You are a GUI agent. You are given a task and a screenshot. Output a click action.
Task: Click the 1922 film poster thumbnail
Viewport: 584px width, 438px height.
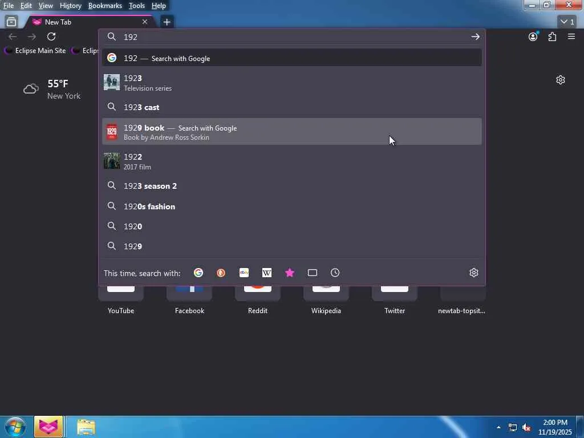pyautogui.click(x=112, y=161)
